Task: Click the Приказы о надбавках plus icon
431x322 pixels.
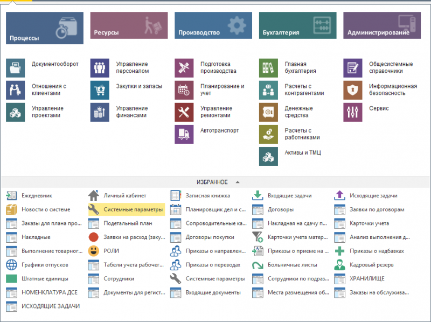Action: point(339,251)
